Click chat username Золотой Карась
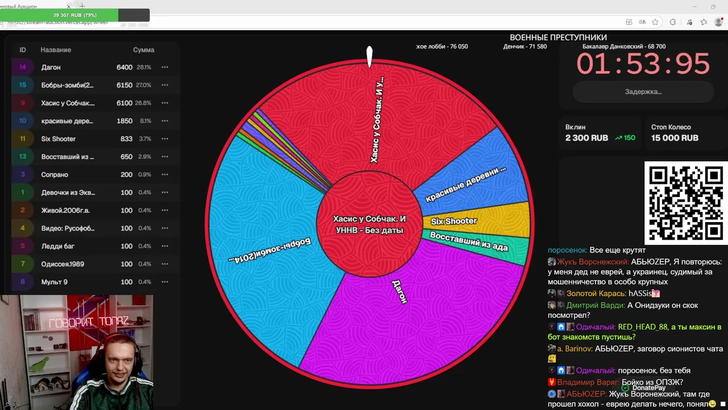Image resolution: width=728 pixels, height=410 pixels. (596, 294)
